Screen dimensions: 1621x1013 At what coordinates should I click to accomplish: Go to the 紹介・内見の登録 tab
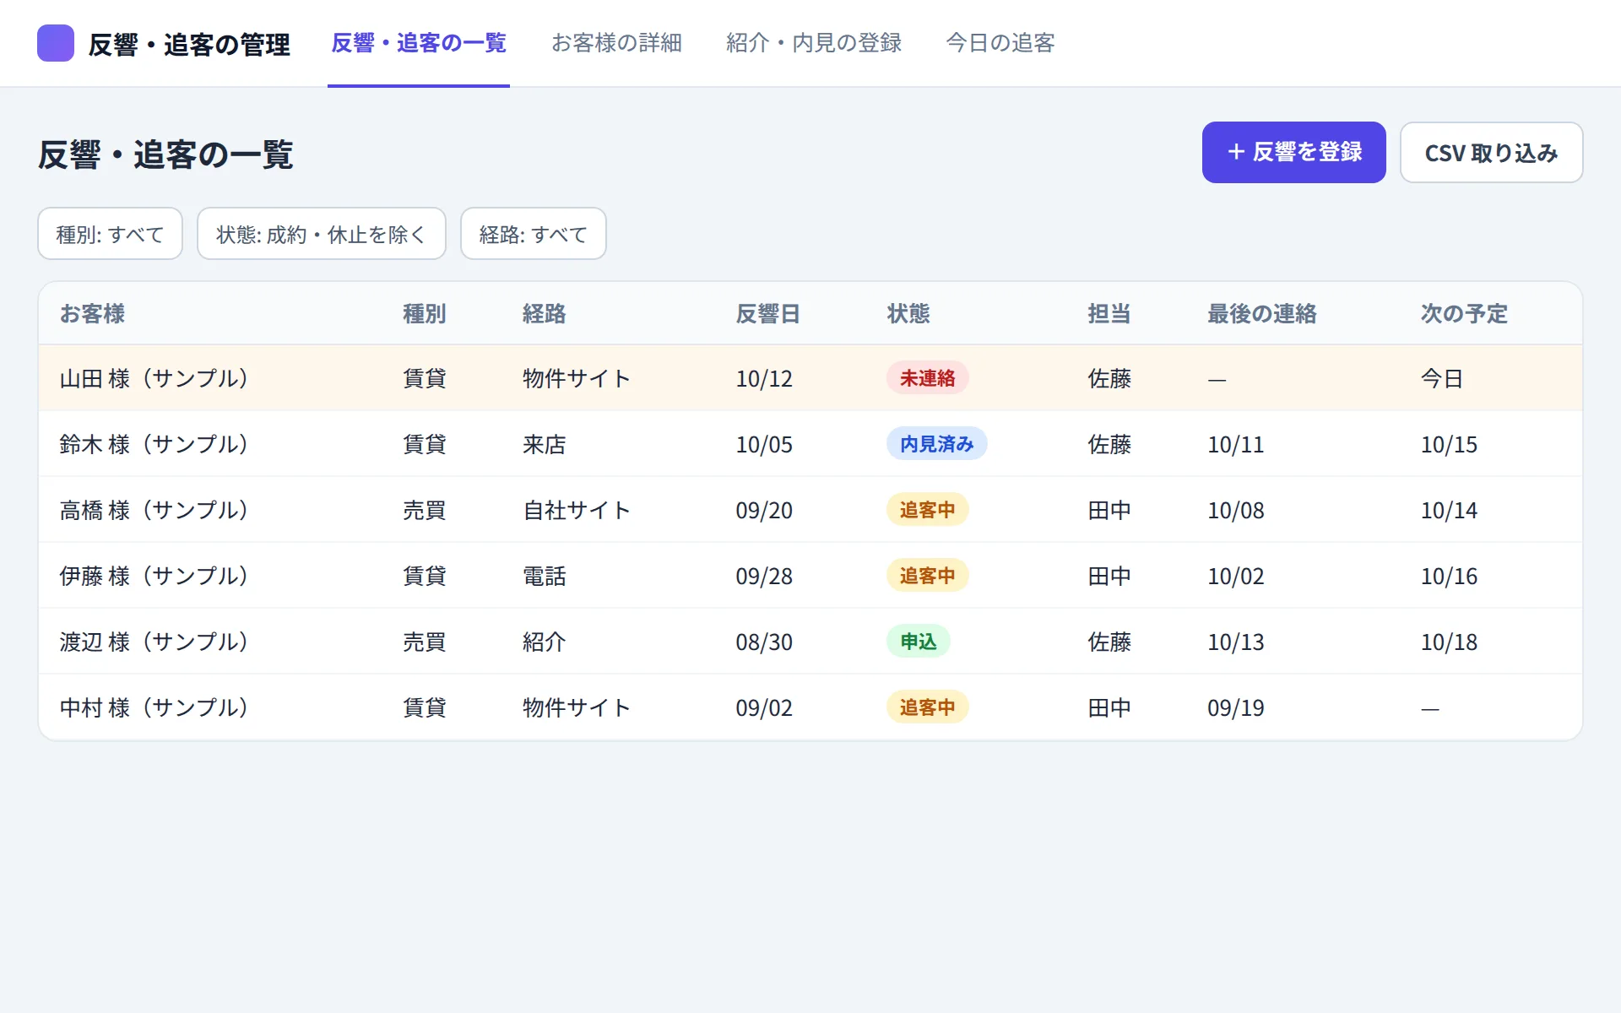coord(814,43)
